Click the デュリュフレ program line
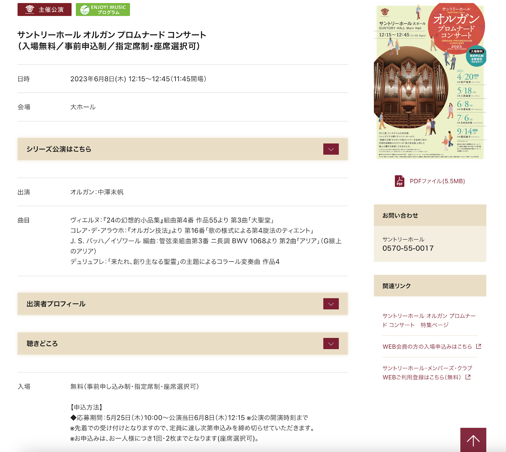The width and height of the screenshot is (506, 452). coord(175,262)
